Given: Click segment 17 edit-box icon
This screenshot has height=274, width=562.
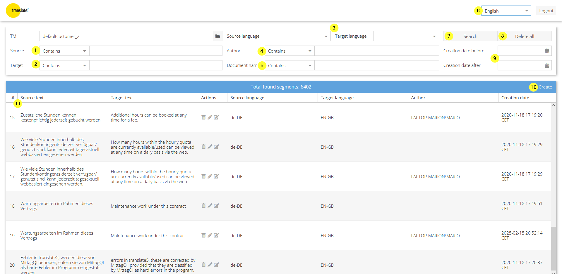Looking at the screenshot, I should (216, 176).
